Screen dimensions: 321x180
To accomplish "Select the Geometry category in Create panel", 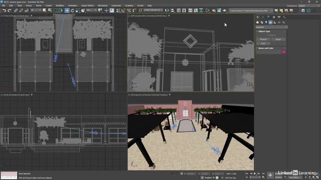I will point(257,22).
